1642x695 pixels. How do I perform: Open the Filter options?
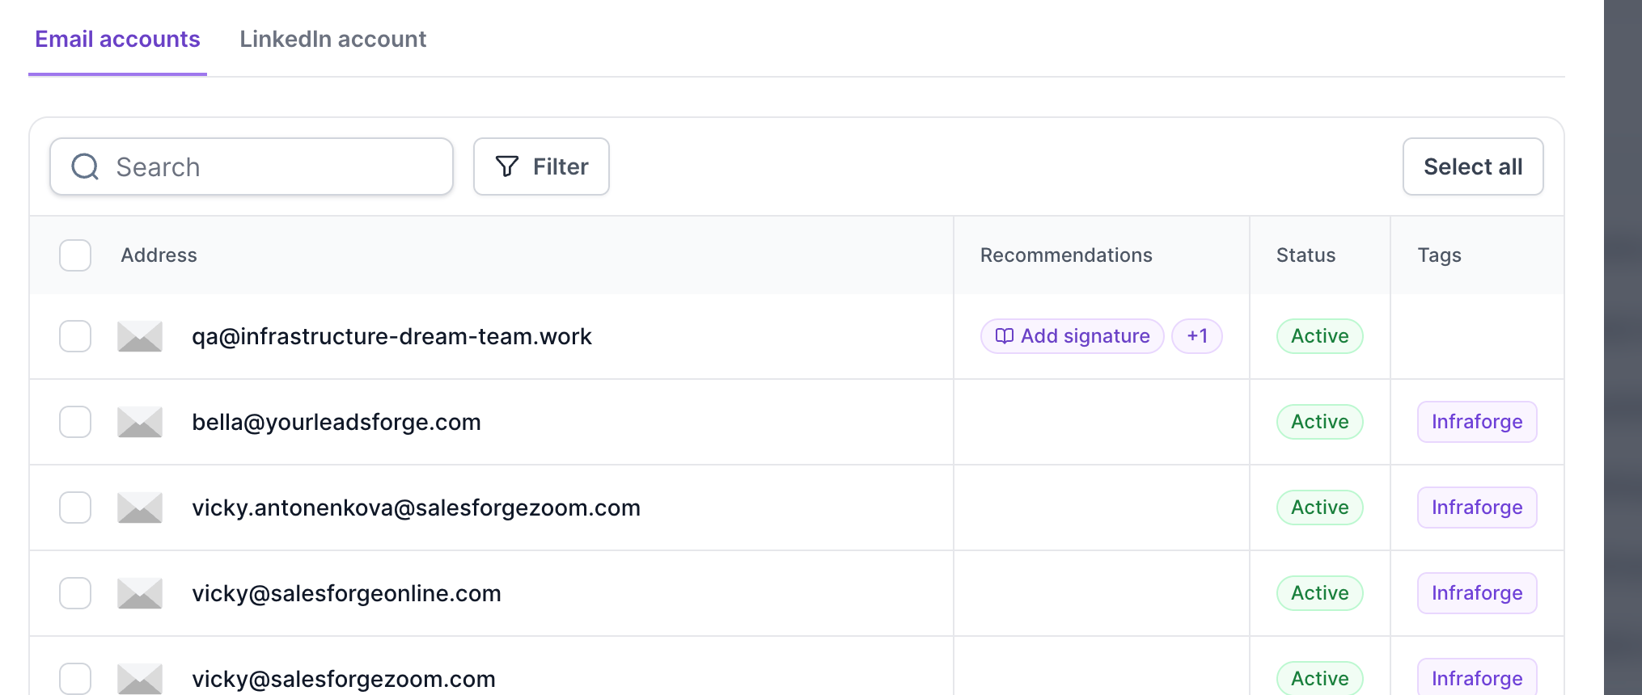click(541, 166)
